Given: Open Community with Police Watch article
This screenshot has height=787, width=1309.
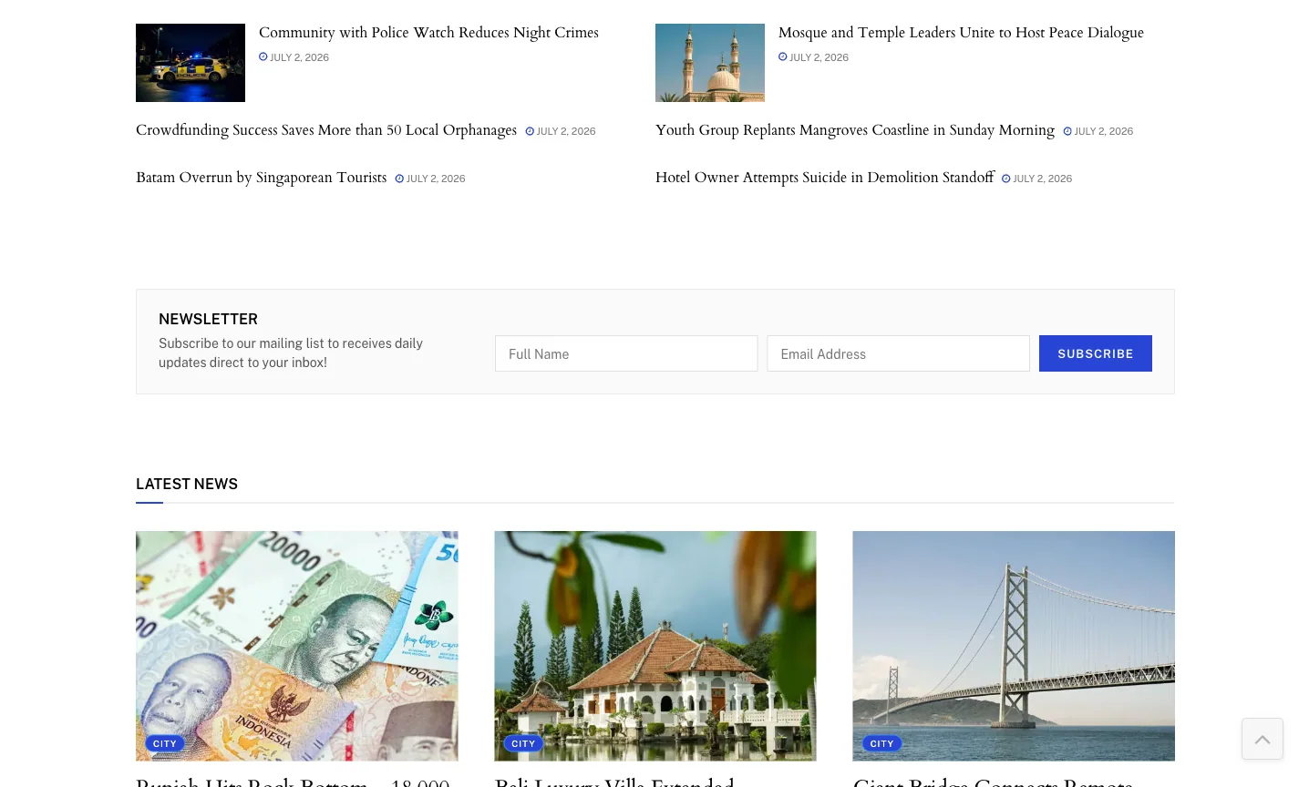Looking at the screenshot, I should click(428, 33).
